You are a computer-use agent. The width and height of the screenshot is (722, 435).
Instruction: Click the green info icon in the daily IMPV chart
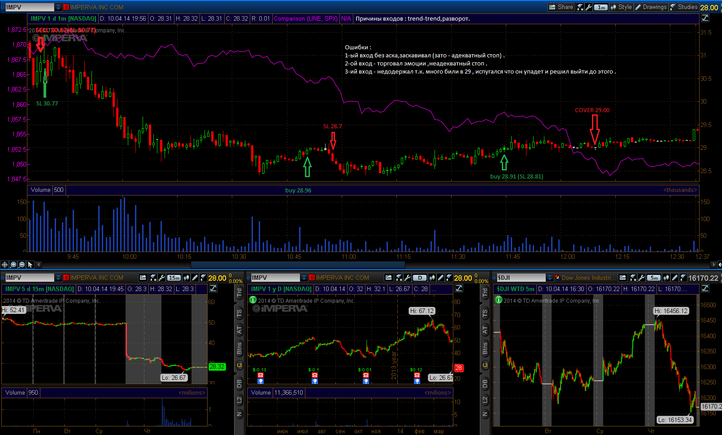tap(253, 300)
